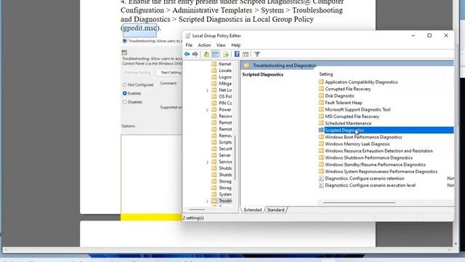Select Windows Memory Leak Diagnosis row
The image size is (465, 262).
coord(357,144)
